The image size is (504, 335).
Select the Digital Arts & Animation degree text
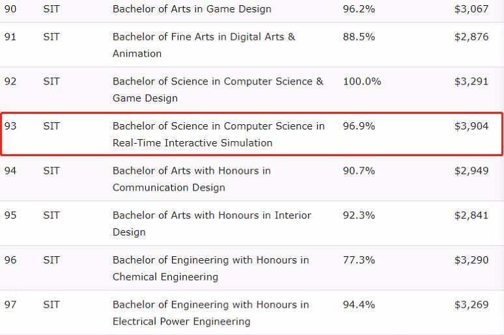(x=203, y=45)
